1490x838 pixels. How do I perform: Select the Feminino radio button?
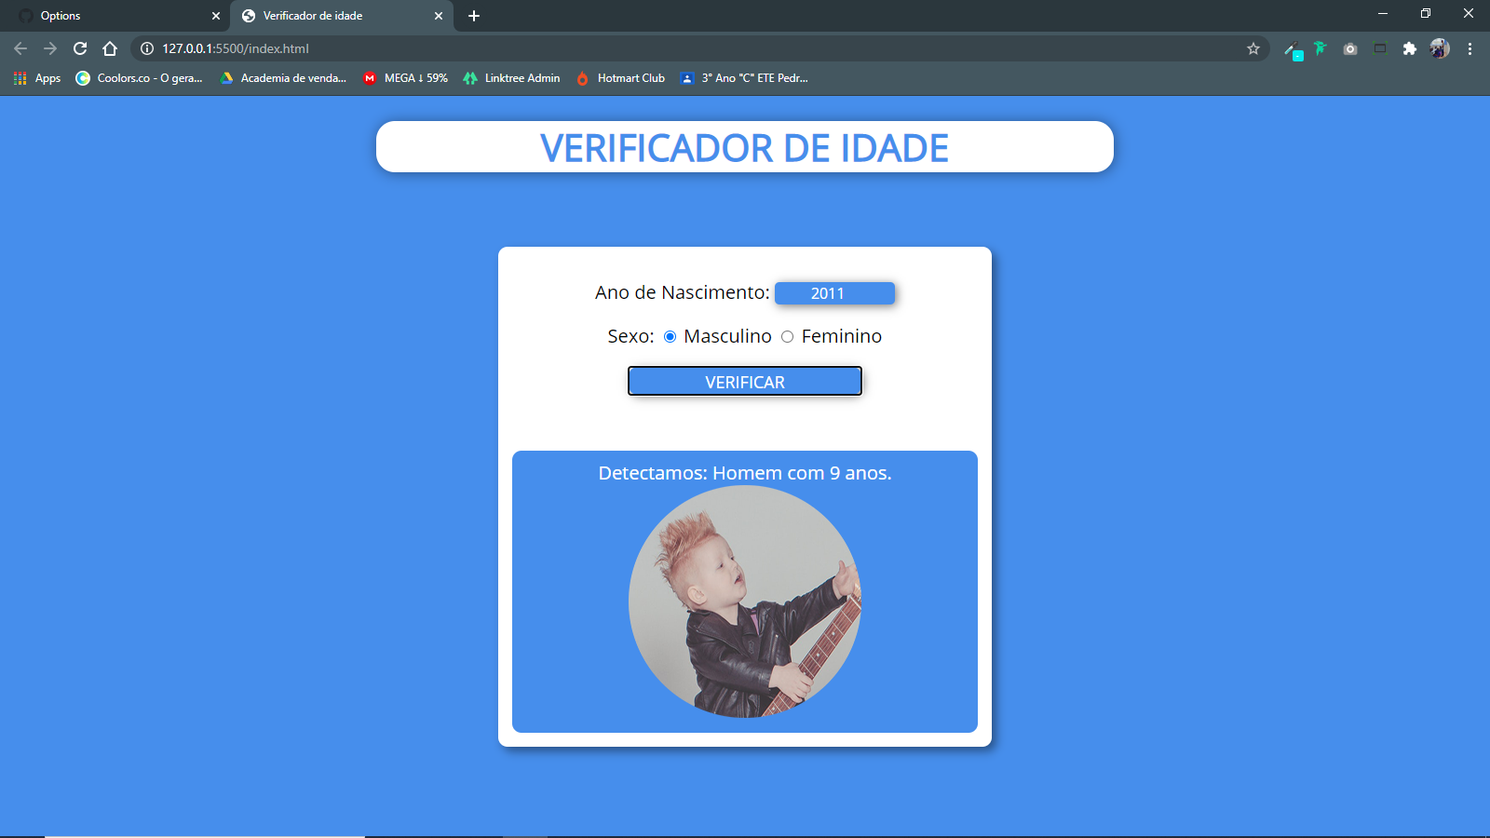(787, 337)
